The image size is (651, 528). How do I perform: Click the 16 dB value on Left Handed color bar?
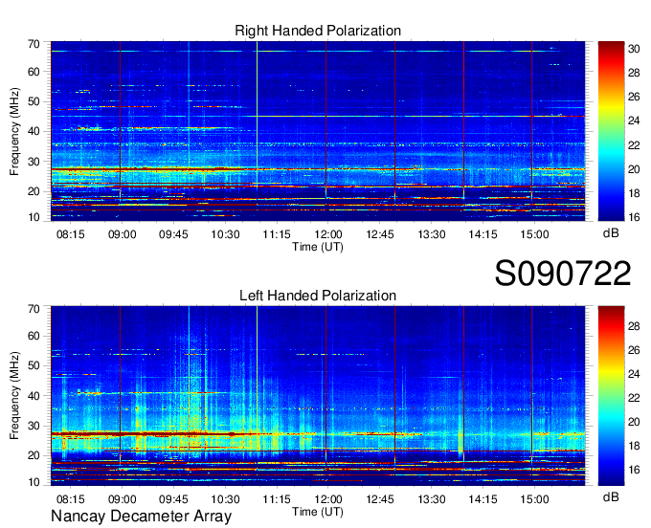(x=634, y=470)
